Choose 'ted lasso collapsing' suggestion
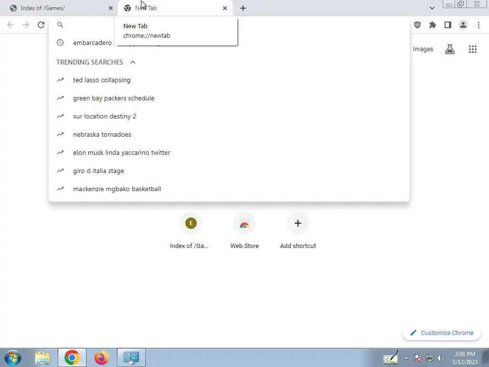The height and width of the screenshot is (367, 489). pos(229,80)
